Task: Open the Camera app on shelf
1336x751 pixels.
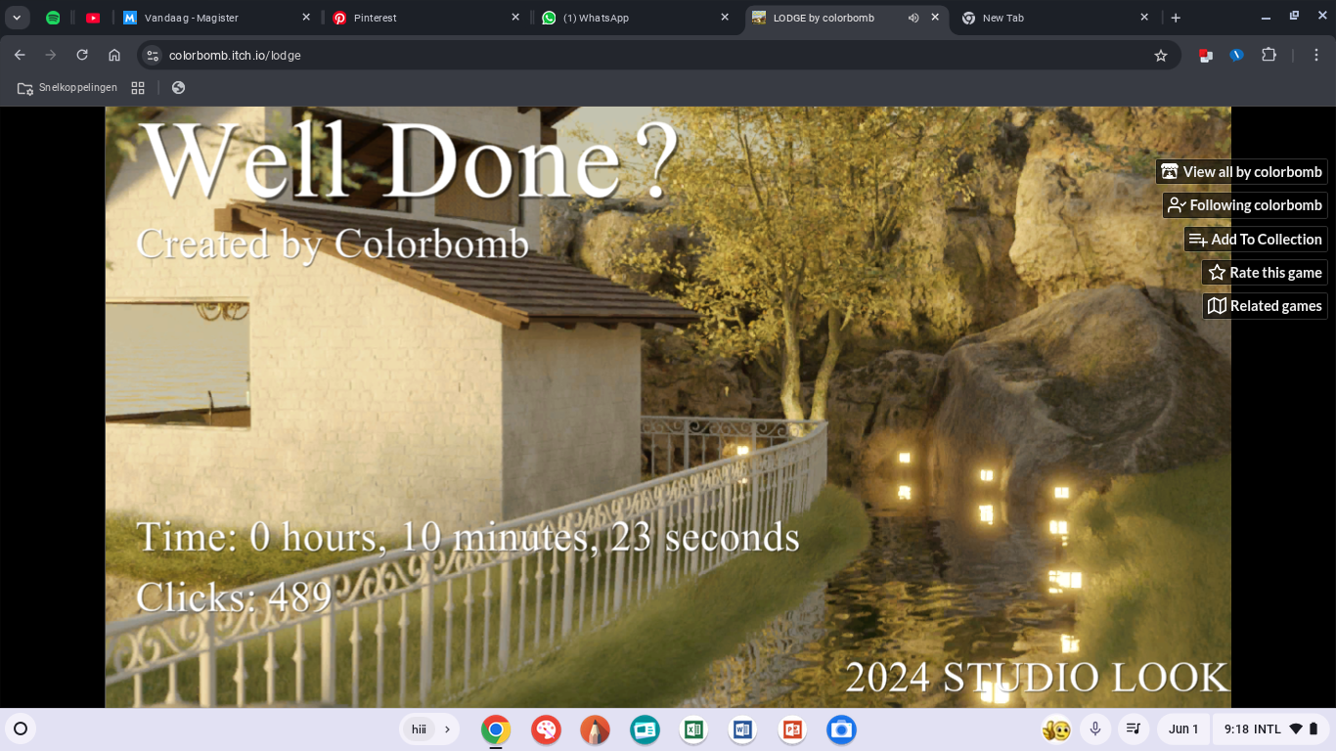Action: [841, 729]
